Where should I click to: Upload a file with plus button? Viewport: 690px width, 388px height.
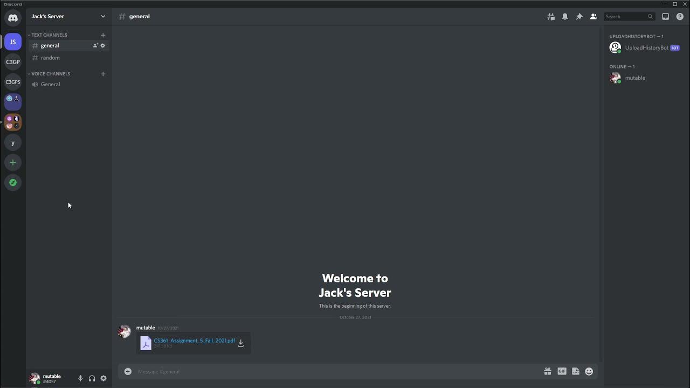pos(128,371)
